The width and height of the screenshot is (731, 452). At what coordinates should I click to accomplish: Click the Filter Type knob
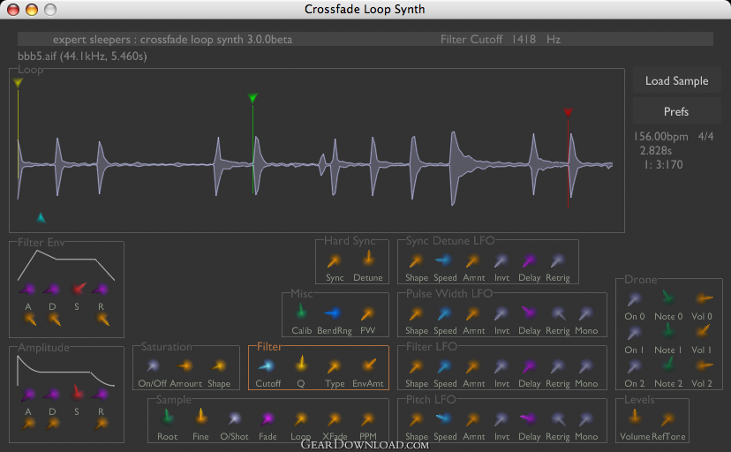[334, 366]
